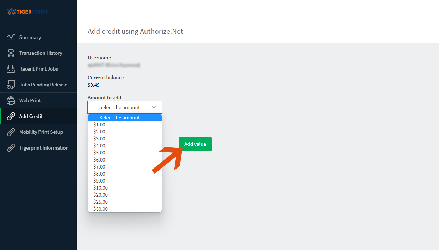Click the Summary chart icon
Screen dimensions: 439x250
11,37
